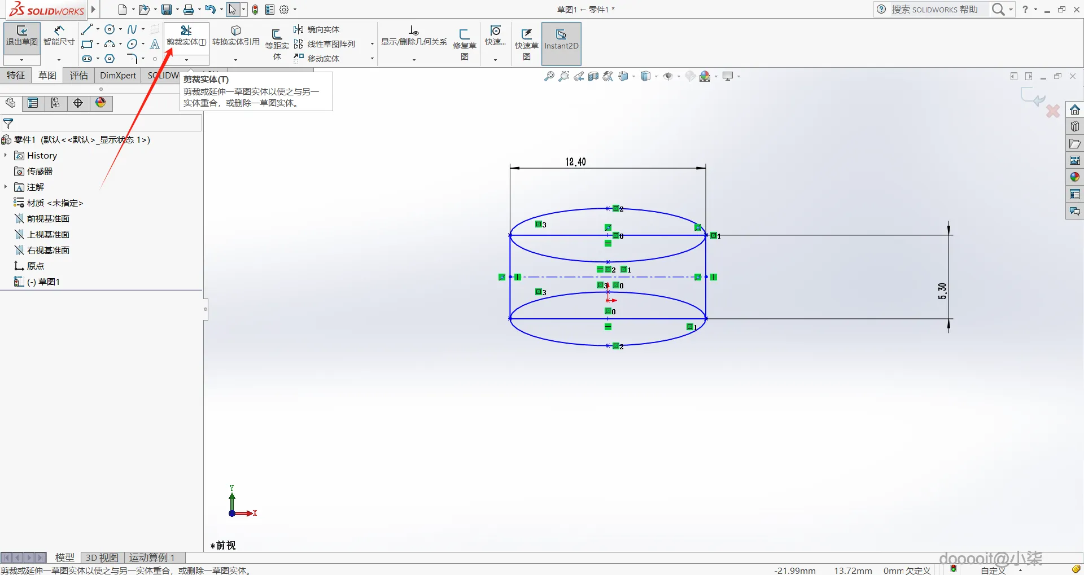The height and width of the screenshot is (575, 1084).
Task: Select the Smart Dimension (智能尺寸) tool
Action: pos(59,36)
